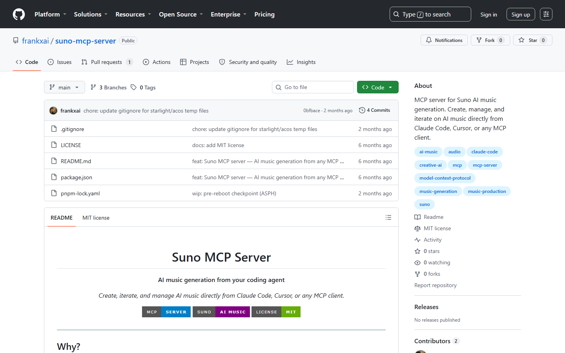Open the Releases heading link
This screenshot has width=565, height=353.
tap(426, 307)
